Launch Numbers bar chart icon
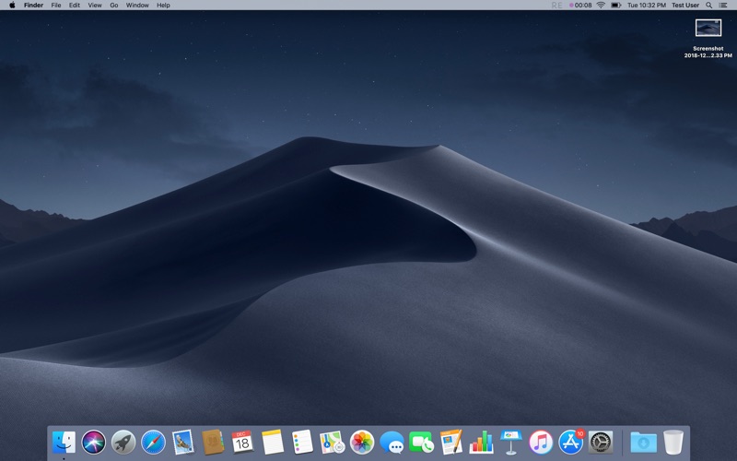Screen dimensions: 737x461 [x=481, y=443]
